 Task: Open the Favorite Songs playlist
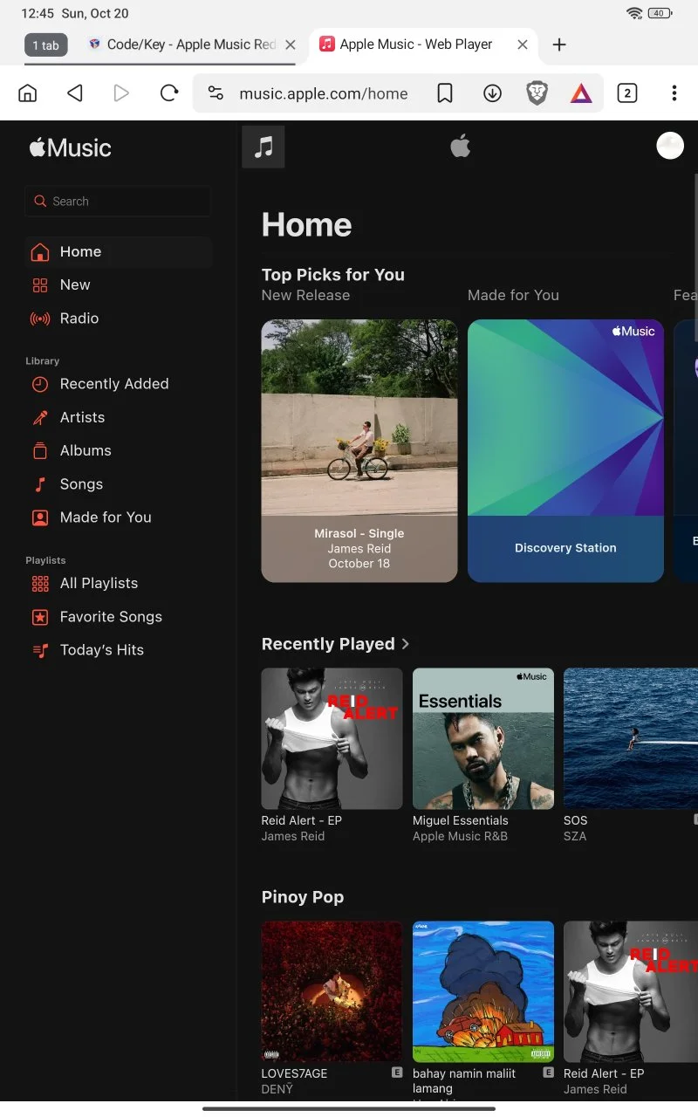[118, 617]
